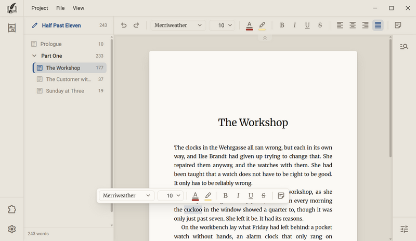Click The Workshop document icon
This screenshot has height=241, width=416.
40,68
